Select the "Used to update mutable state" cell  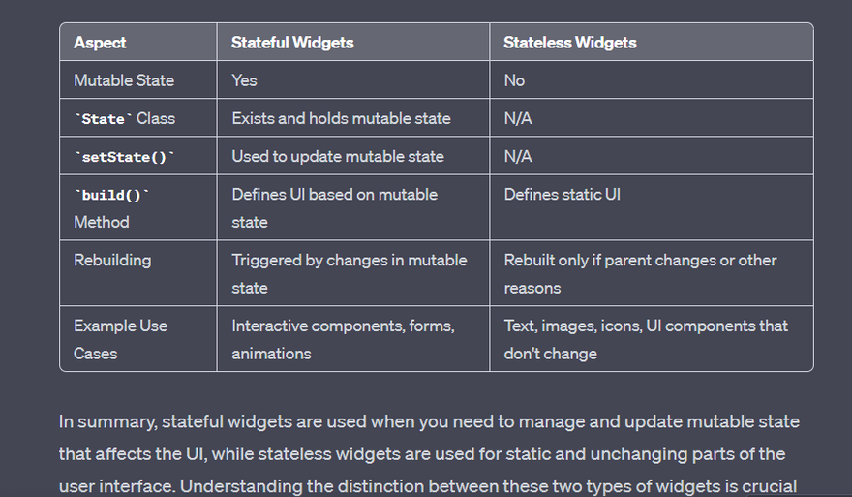coord(337,156)
